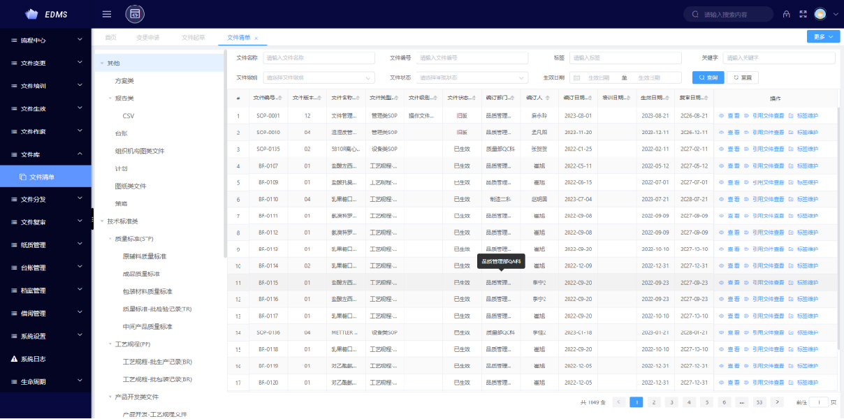Click the 文件名称 input field
Viewport: 844px width, 419px height.
[319, 58]
